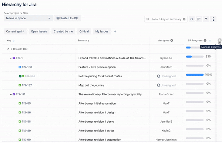
Task: Click the Assignee column header label
Action: 164,40
